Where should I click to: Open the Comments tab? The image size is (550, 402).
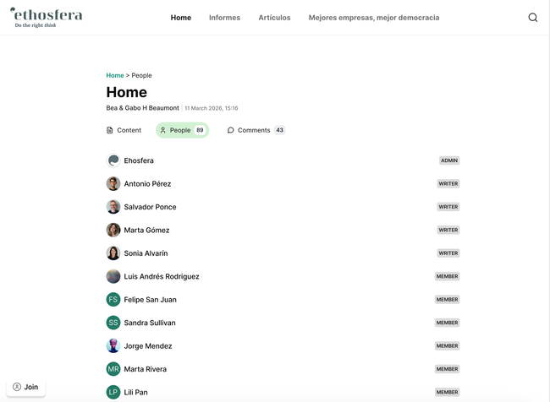[255, 130]
